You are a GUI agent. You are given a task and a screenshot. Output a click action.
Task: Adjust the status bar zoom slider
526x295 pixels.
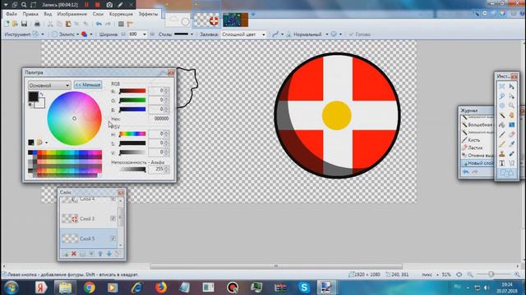click(491, 275)
